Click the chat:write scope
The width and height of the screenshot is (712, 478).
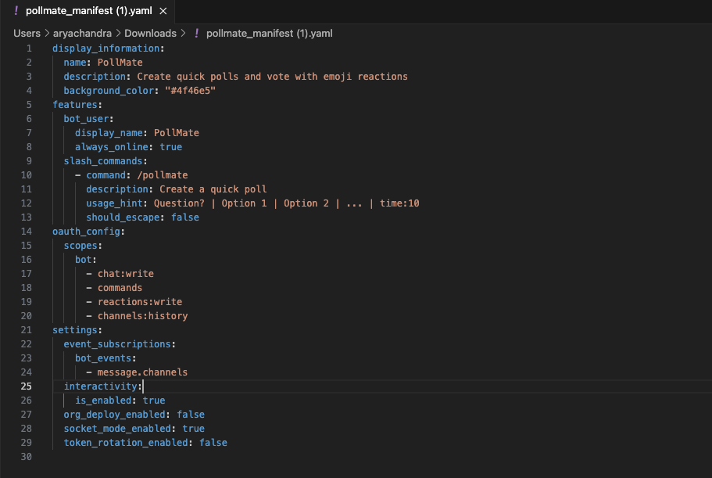coord(126,274)
